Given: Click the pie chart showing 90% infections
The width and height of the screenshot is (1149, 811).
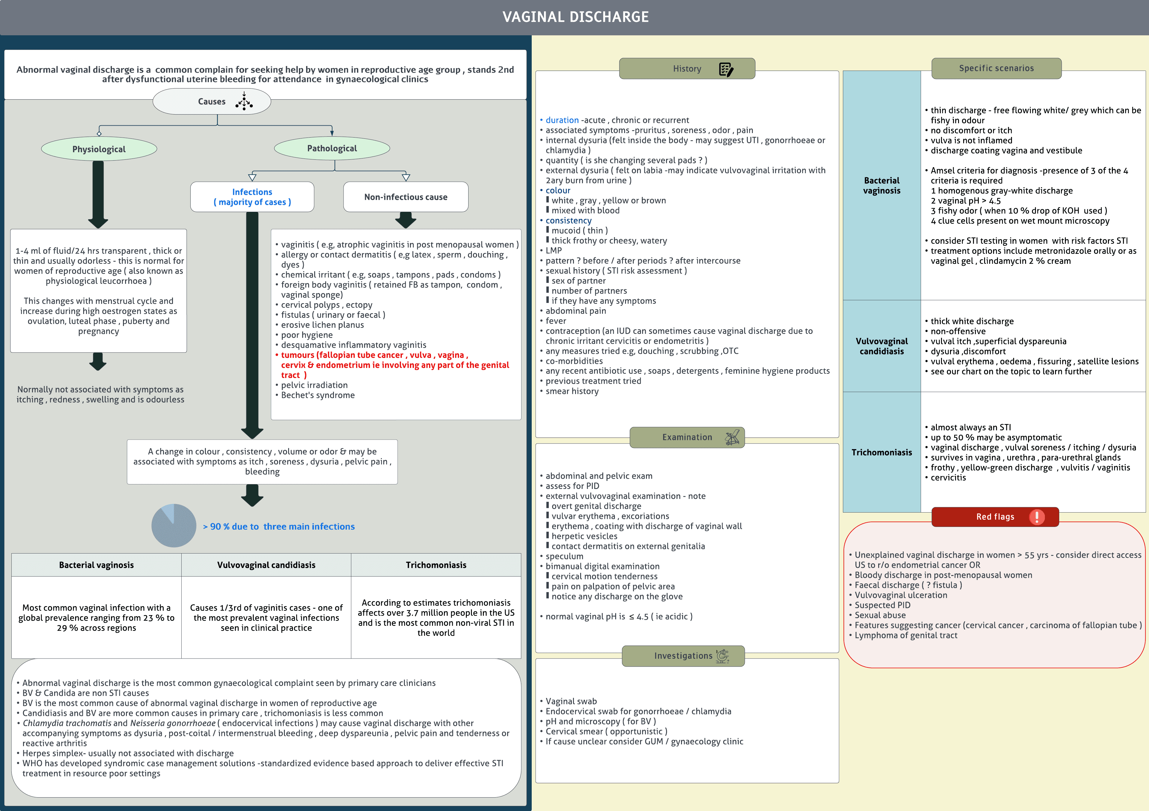Looking at the screenshot, I should [174, 525].
